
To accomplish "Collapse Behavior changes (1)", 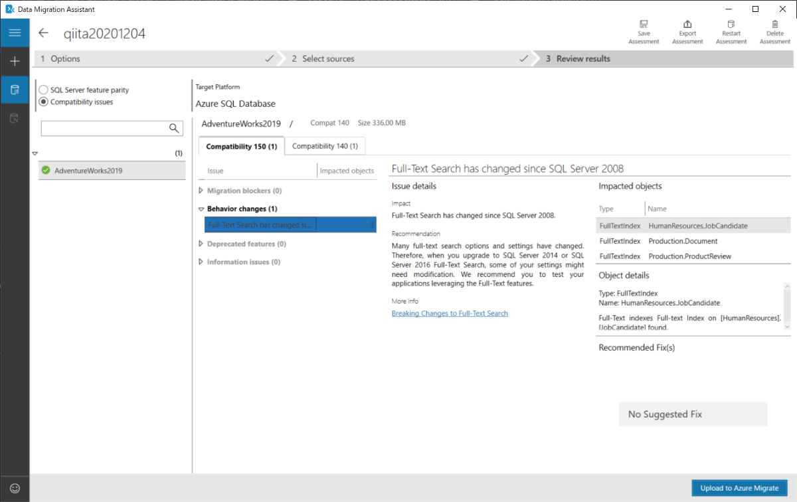I will coord(202,209).
